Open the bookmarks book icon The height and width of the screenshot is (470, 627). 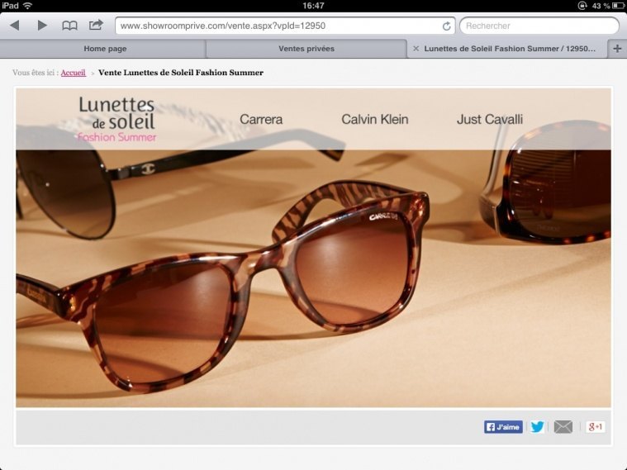tap(69, 26)
